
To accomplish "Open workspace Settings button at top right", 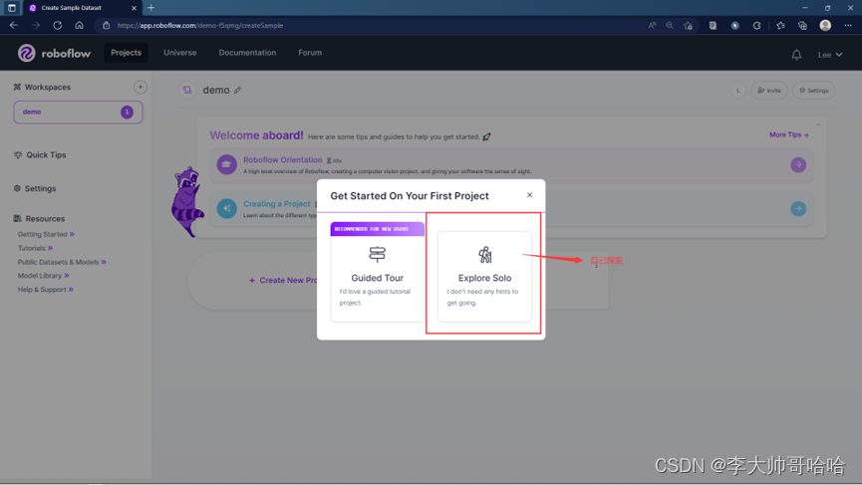I will (813, 90).
